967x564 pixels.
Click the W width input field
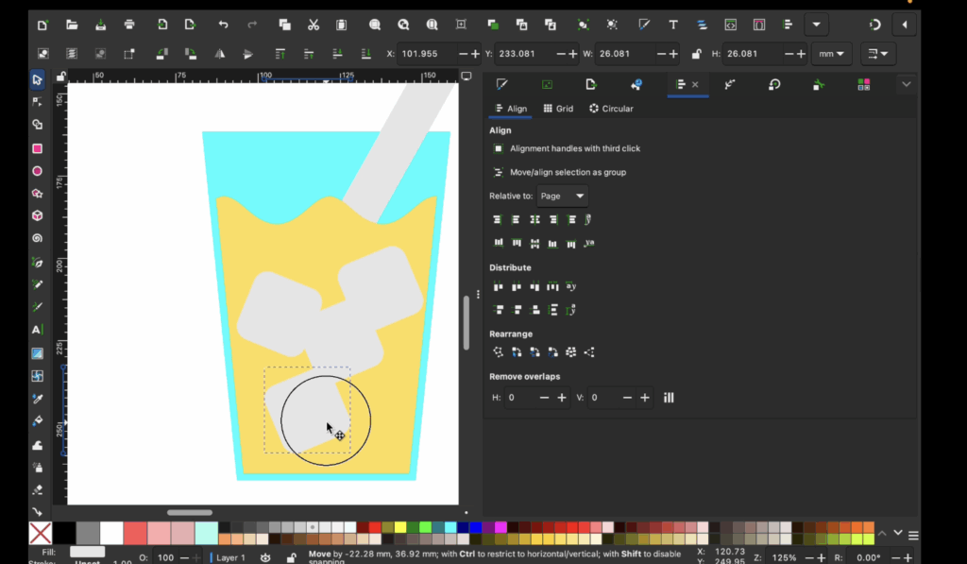click(x=623, y=54)
